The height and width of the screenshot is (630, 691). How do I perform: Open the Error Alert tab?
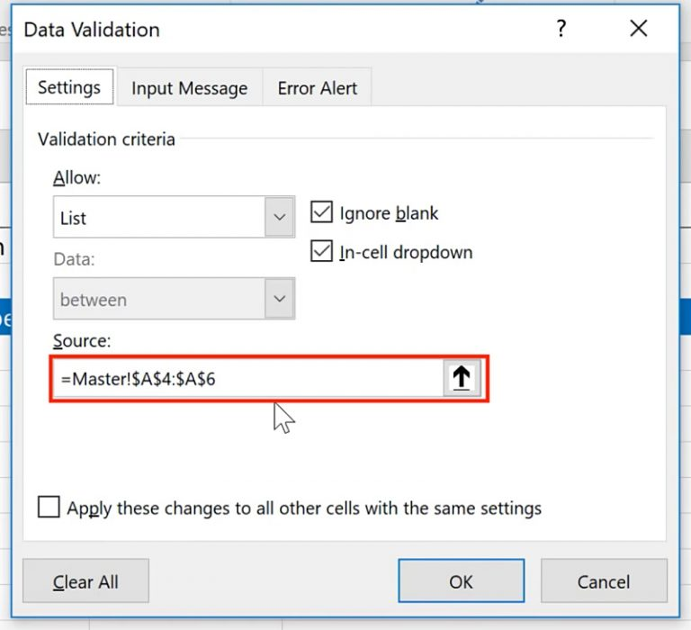(x=317, y=88)
